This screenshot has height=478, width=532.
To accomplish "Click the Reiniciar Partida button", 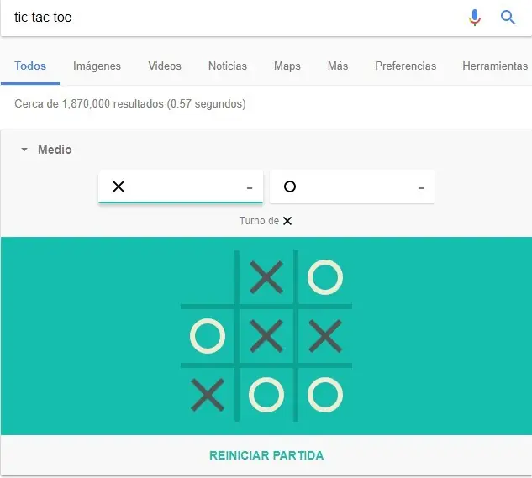I will click(266, 455).
